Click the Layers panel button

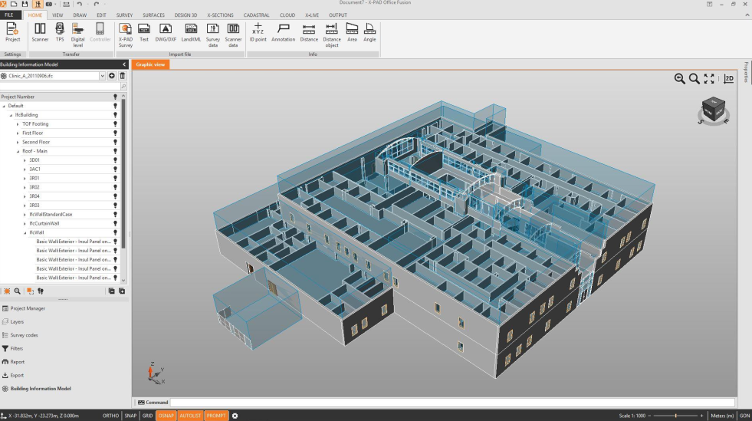[x=17, y=321]
